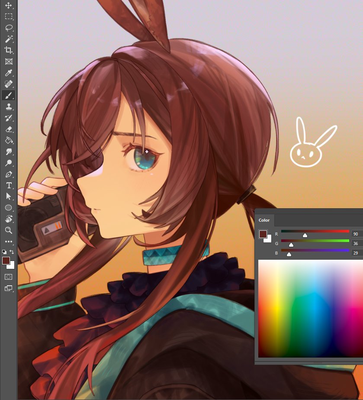Select the Spot Healing Brush tool
The width and height of the screenshot is (363, 400).
pos(8,84)
